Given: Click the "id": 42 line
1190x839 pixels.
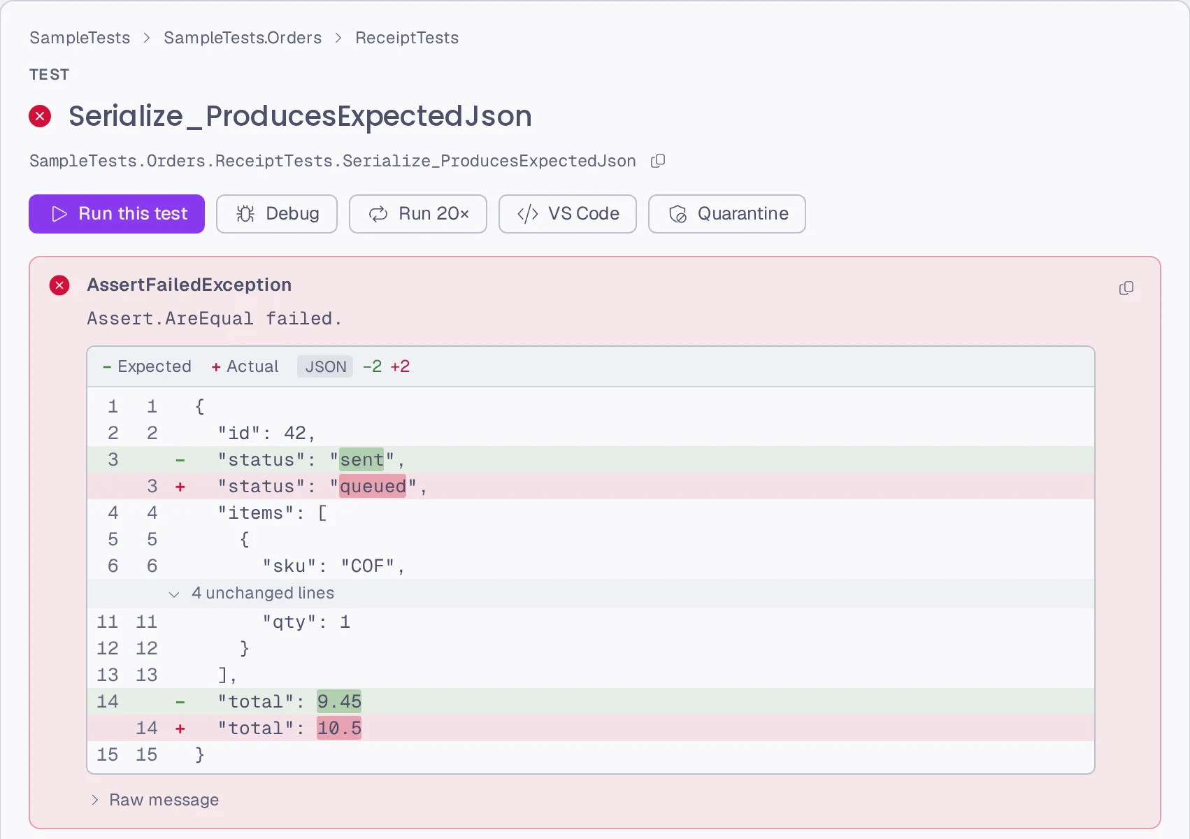Looking at the screenshot, I should [591, 433].
